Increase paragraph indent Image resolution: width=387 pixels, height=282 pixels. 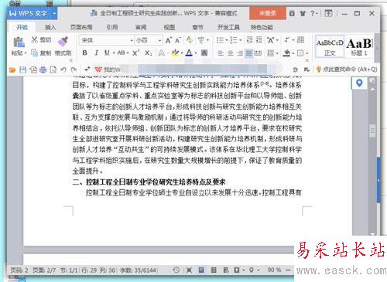tap(259, 40)
